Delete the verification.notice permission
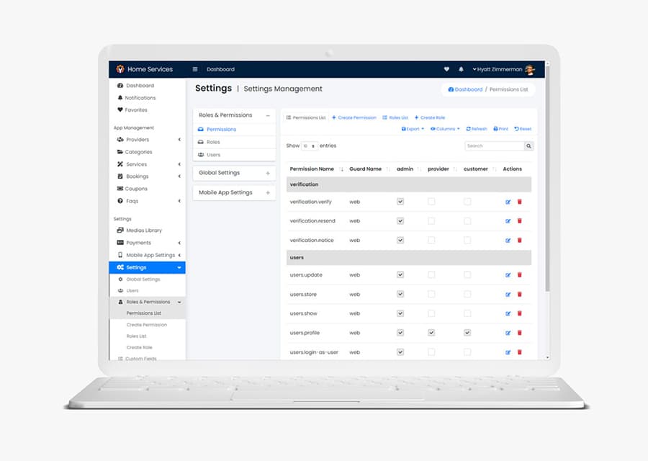 [x=520, y=240]
